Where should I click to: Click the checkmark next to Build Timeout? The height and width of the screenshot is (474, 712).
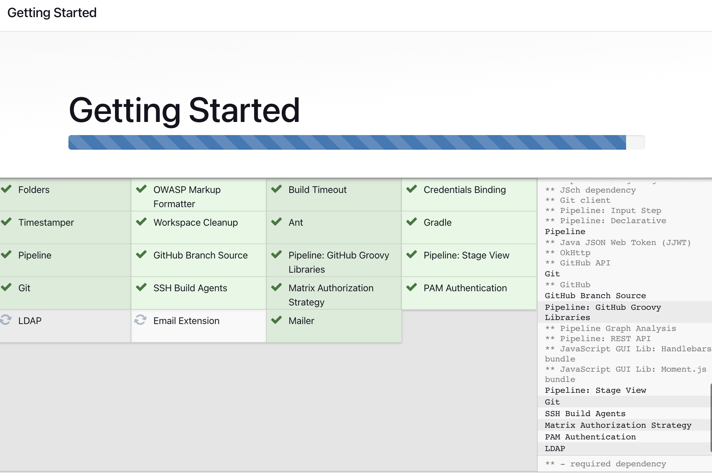coord(277,189)
